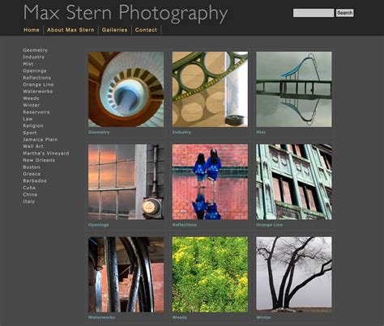Select Mist in the sidebar list
The height and width of the screenshot is (326, 384).
coord(28,64)
